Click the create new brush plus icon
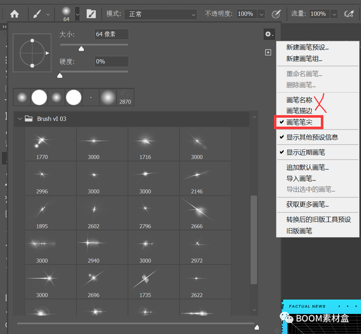This screenshot has height=334, width=361. tap(268, 52)
